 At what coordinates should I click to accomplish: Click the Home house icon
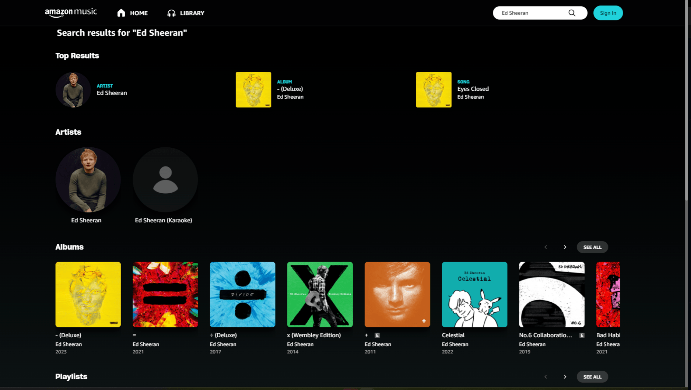tap(121, 13)
